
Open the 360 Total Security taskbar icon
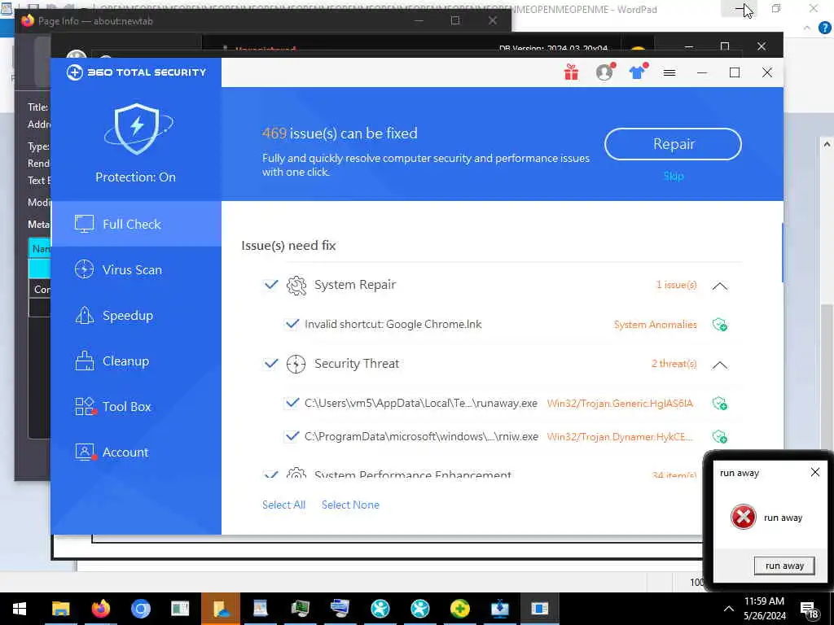coord(460,609)
